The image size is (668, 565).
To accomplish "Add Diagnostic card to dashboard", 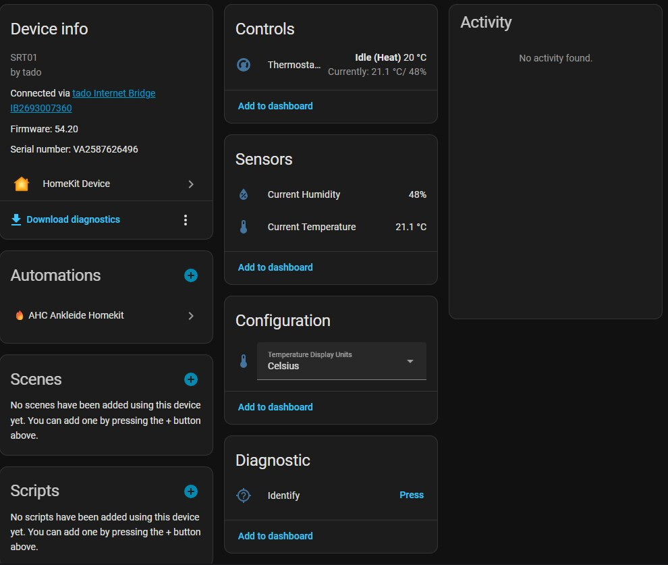I will coord(275,536).
